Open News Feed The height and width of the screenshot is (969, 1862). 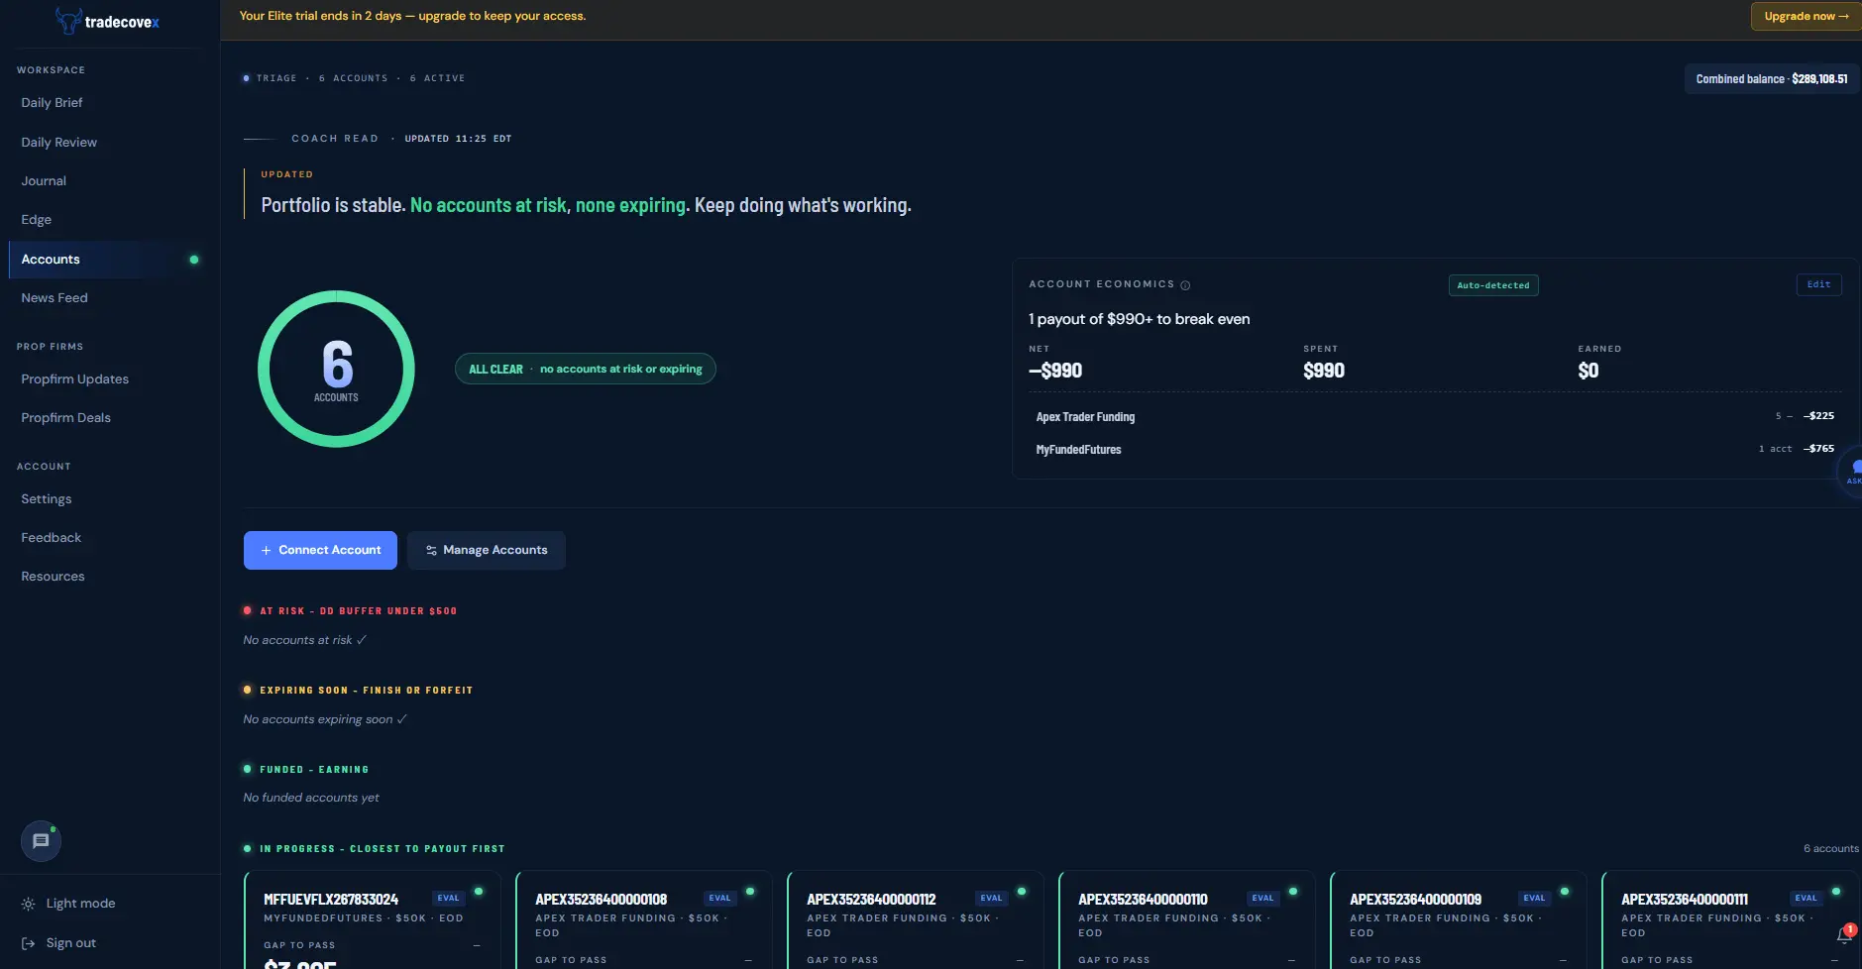tap(55, 298)
